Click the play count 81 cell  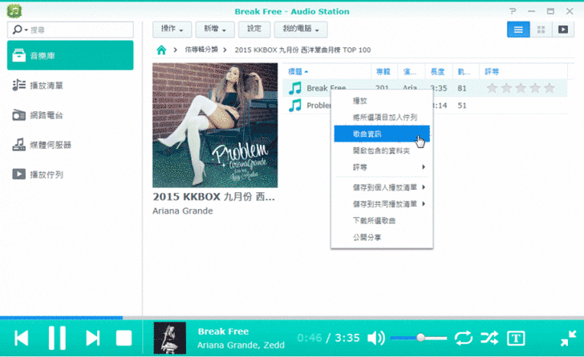[x=462, y=88]
